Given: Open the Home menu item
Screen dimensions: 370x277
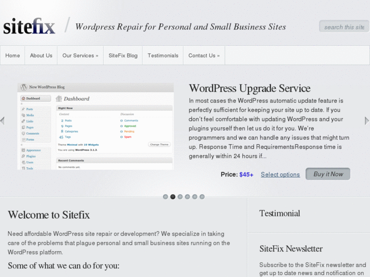Looking at the screenshot, I should click(13, 55).
